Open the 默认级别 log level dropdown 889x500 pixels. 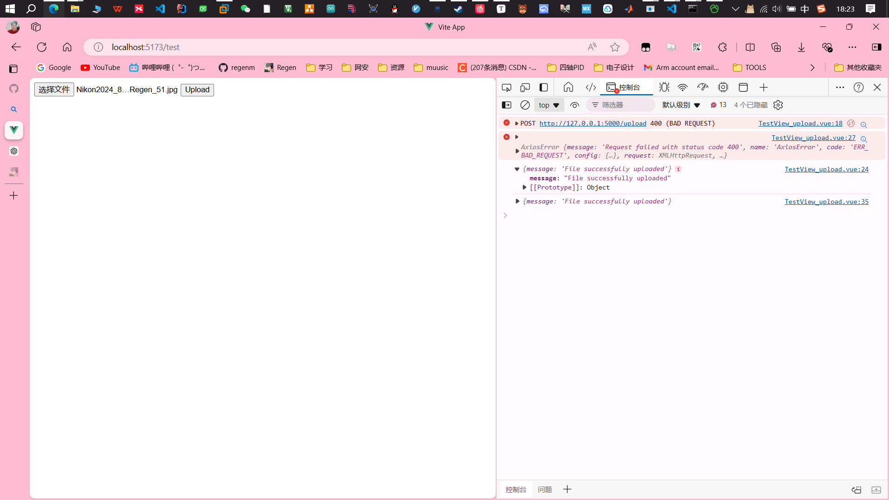(x=681, y=105)
